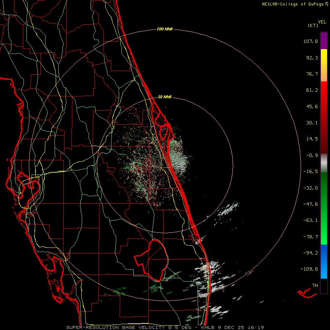Click the 92.3 velocity scale value
The height and width of the screenshot is (330, 330).
(x=312, y=58)
